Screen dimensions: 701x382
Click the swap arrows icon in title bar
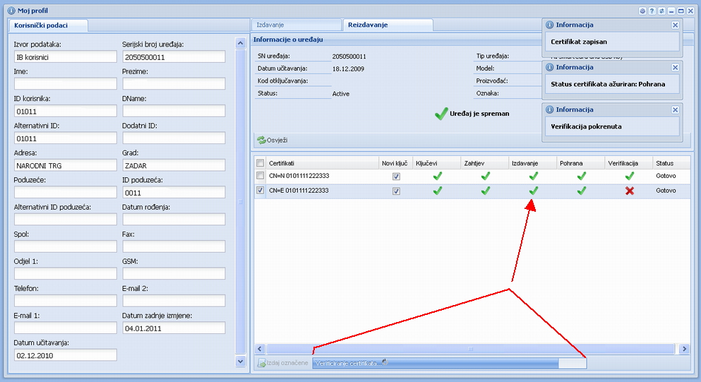pos(661,11)
